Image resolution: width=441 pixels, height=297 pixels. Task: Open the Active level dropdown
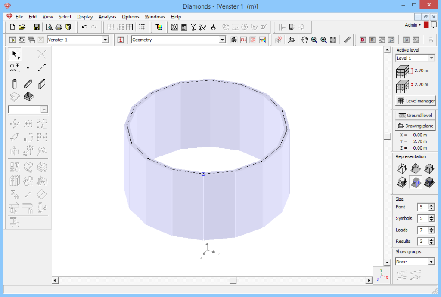point(432,58)
